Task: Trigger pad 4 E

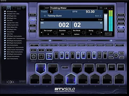Action: point(59,79)
